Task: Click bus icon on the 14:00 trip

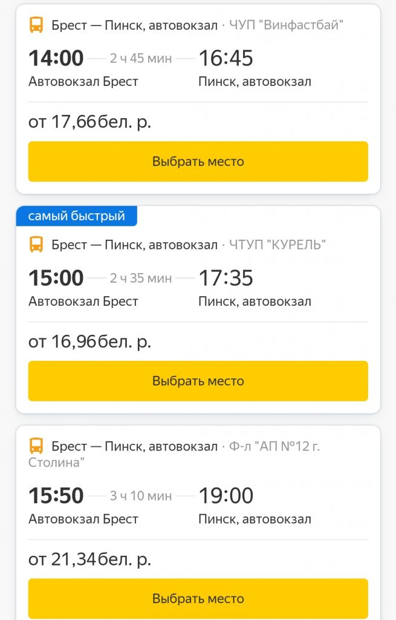Action: 36,25
